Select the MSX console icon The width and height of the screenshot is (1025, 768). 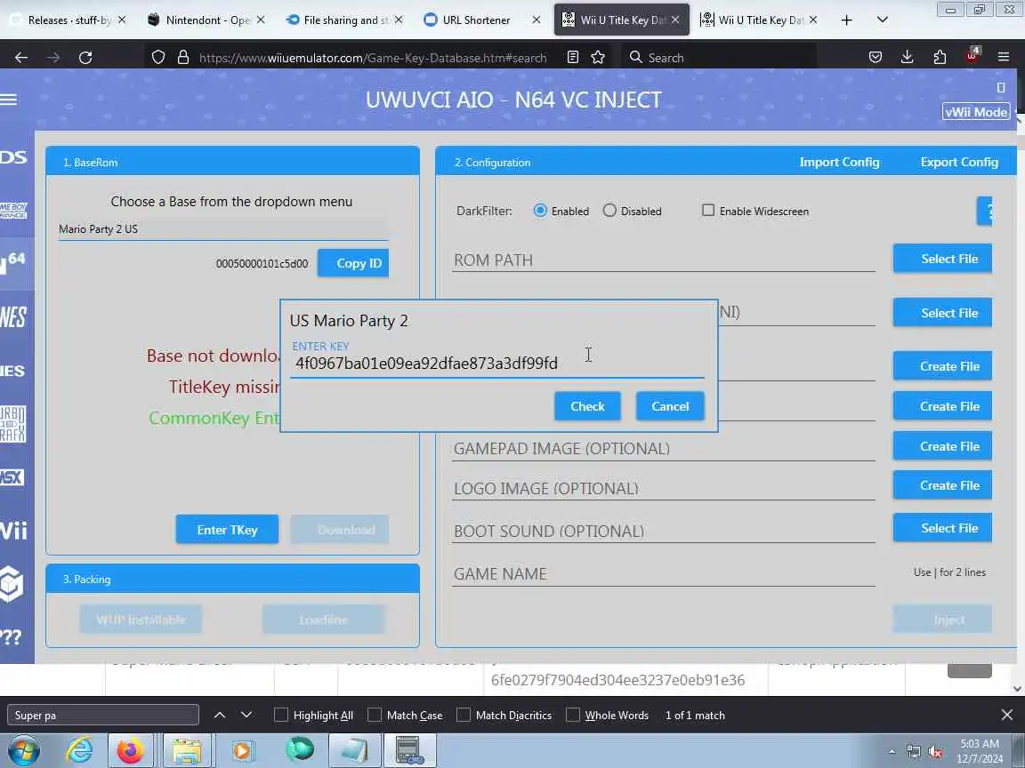[x=13, y=476]
